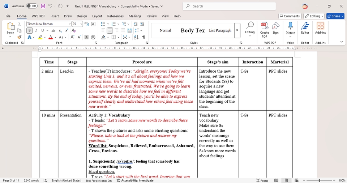The image size is (347, 183).
Task: Open the Add-ins gallery
Action: click(x=321, y=28)
